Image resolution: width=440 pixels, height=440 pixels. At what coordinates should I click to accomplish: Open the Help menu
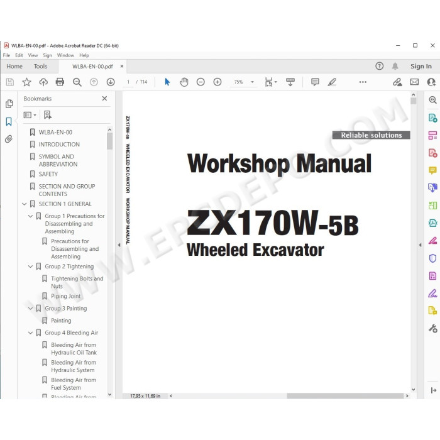[x=84, y=55]
